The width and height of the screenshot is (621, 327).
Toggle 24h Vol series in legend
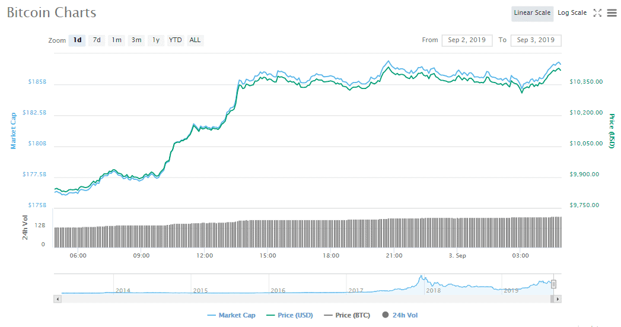point(400,315)
